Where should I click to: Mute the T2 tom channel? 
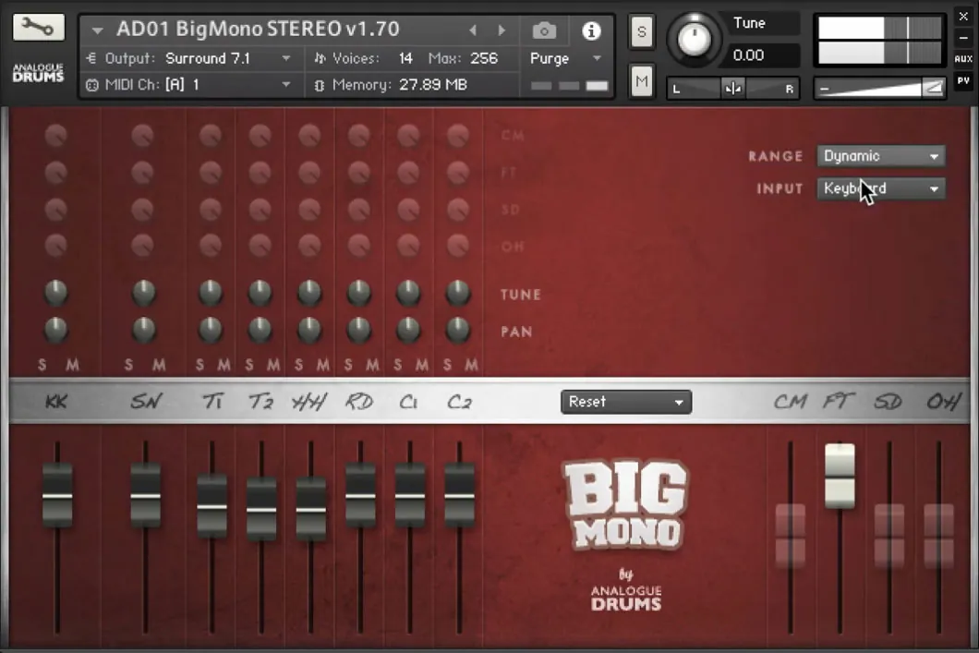point(273,365)
